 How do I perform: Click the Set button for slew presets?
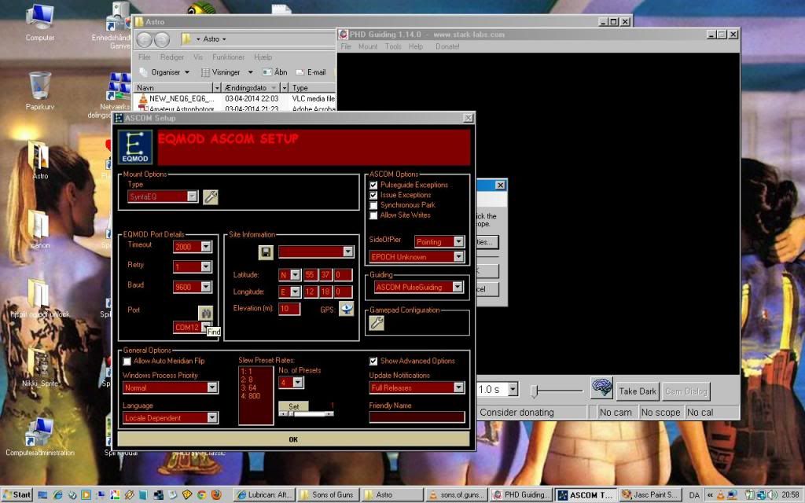(x=294, y=406)
